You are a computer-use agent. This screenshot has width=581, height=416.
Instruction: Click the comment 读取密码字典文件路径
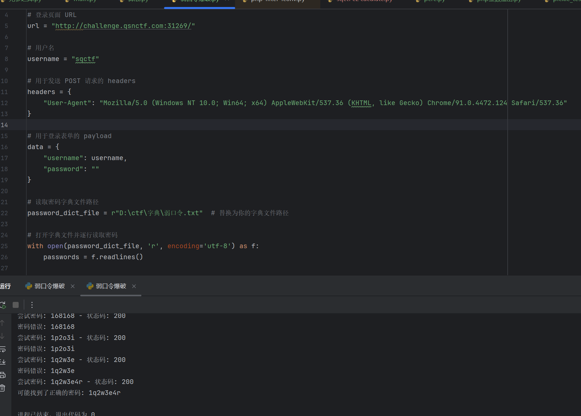(63, 202)
